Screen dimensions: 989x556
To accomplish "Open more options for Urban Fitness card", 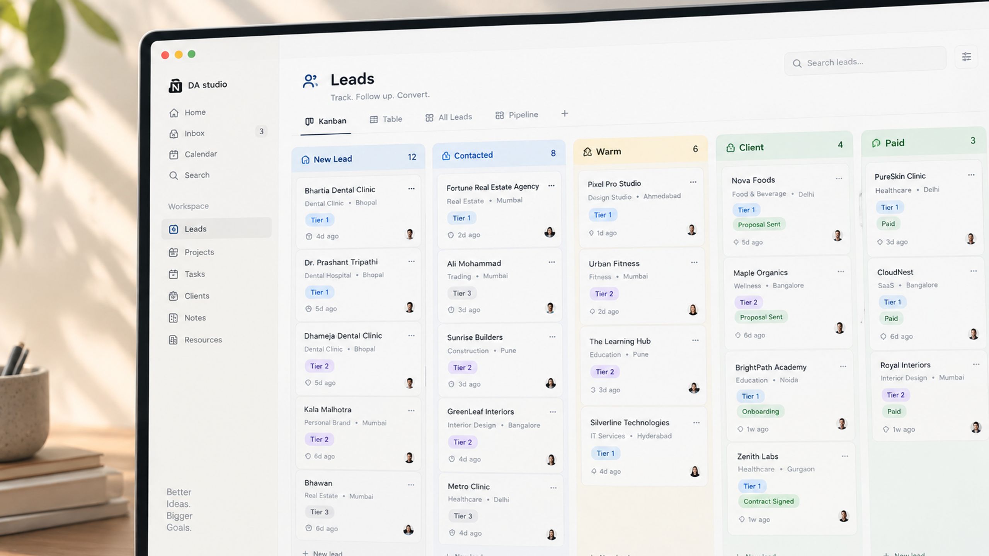I will tap(694, 263).
